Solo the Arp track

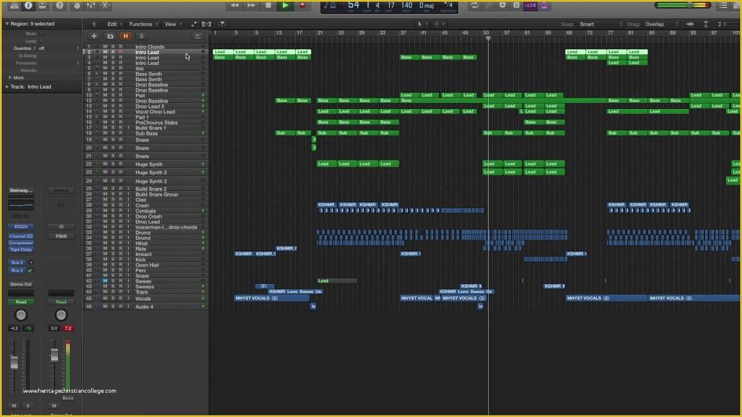[112, 68]
